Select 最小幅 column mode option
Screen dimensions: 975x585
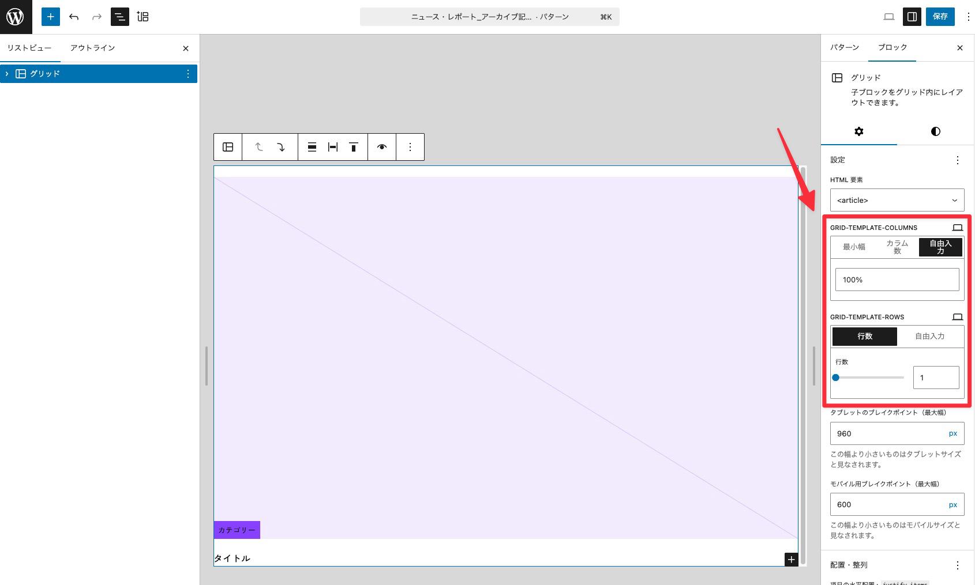point(854,247)
